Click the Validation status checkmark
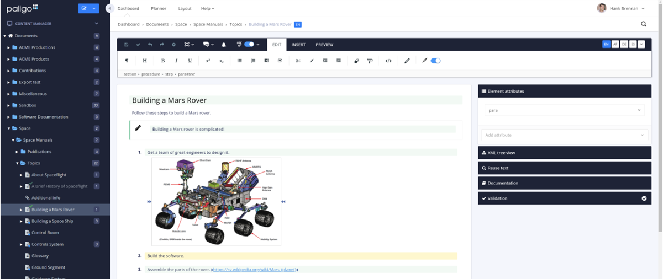The width and height of the screenshot is (663, 279). 644,198
